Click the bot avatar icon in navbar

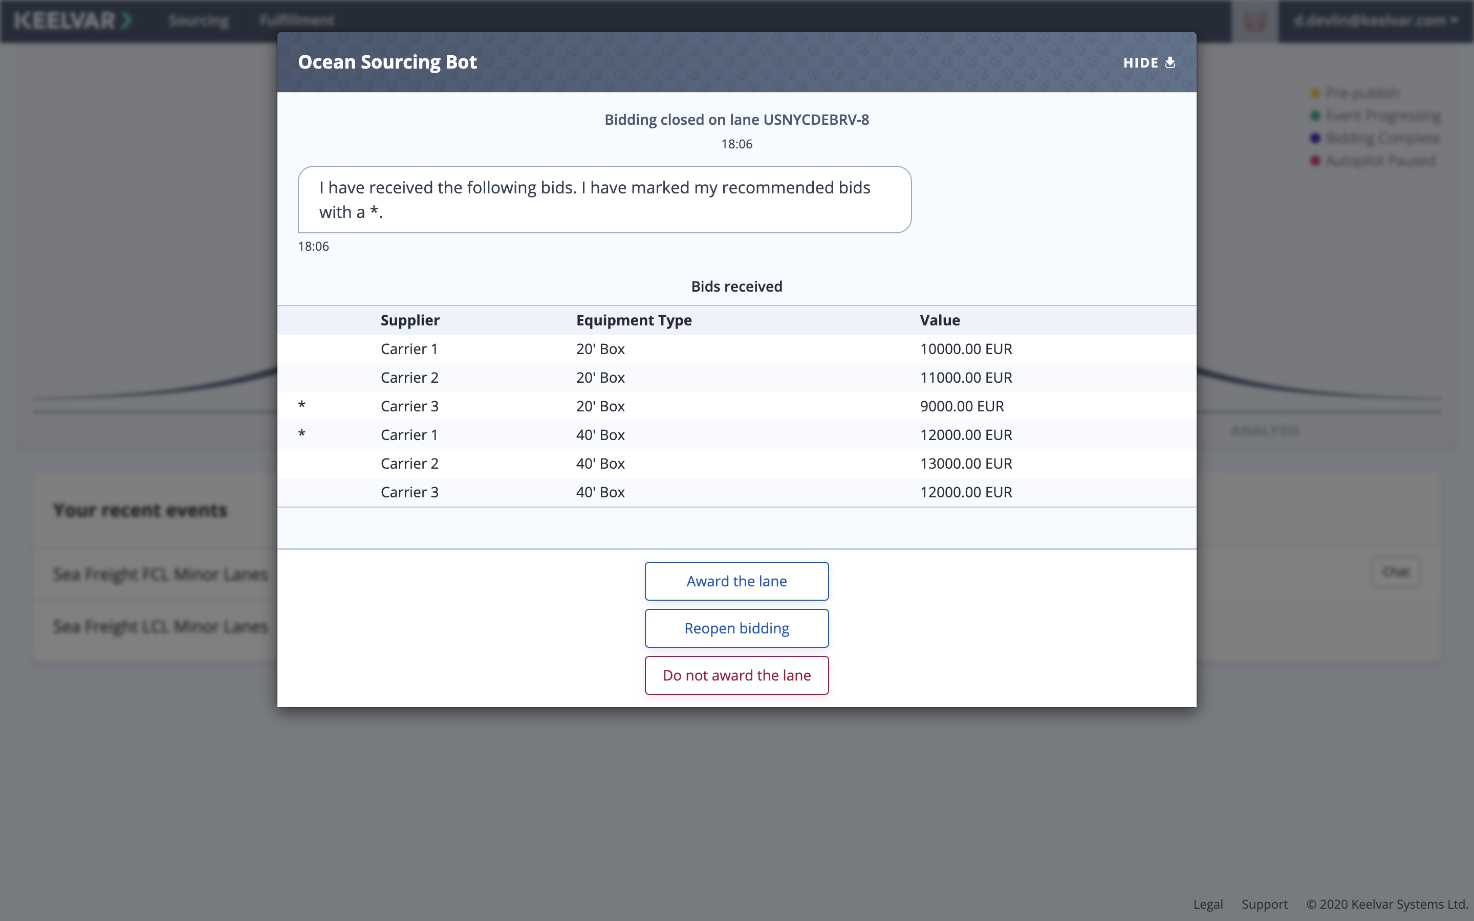tap(1254, 21)
